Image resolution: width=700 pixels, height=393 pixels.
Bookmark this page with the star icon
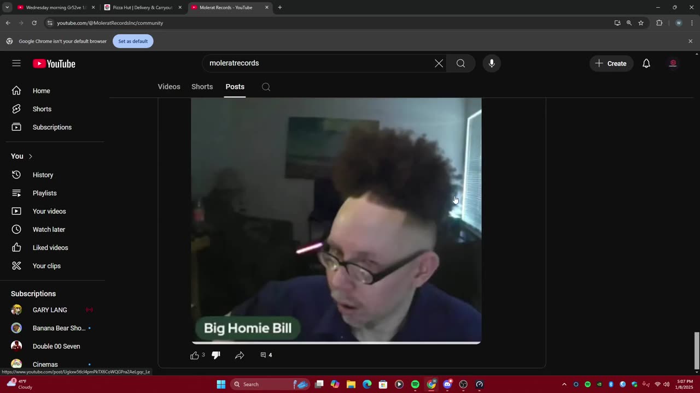(x=641, y=23)
